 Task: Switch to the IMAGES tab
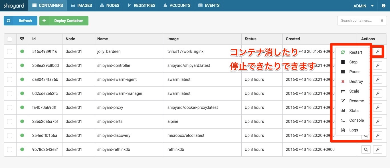(x=81, y=5)
